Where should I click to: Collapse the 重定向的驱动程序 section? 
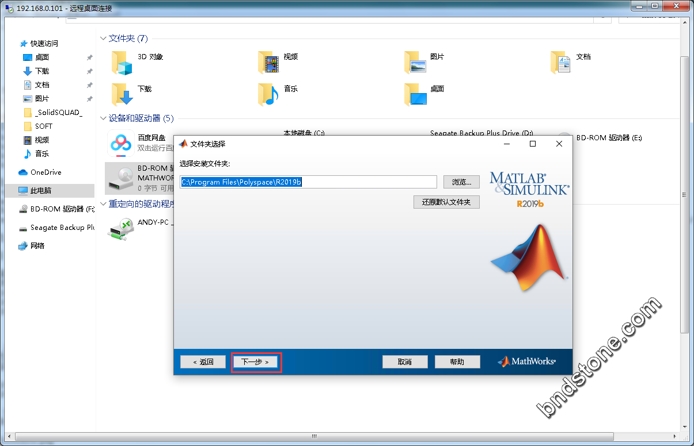pos(103,204)
